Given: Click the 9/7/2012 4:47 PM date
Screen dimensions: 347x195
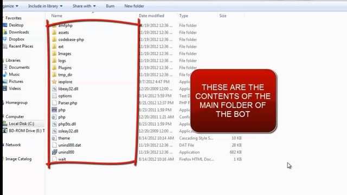Looking at the screenshot, I should click(x=154, y=82).
